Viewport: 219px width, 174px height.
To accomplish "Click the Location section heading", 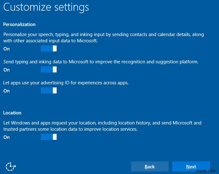I will 12,113.
